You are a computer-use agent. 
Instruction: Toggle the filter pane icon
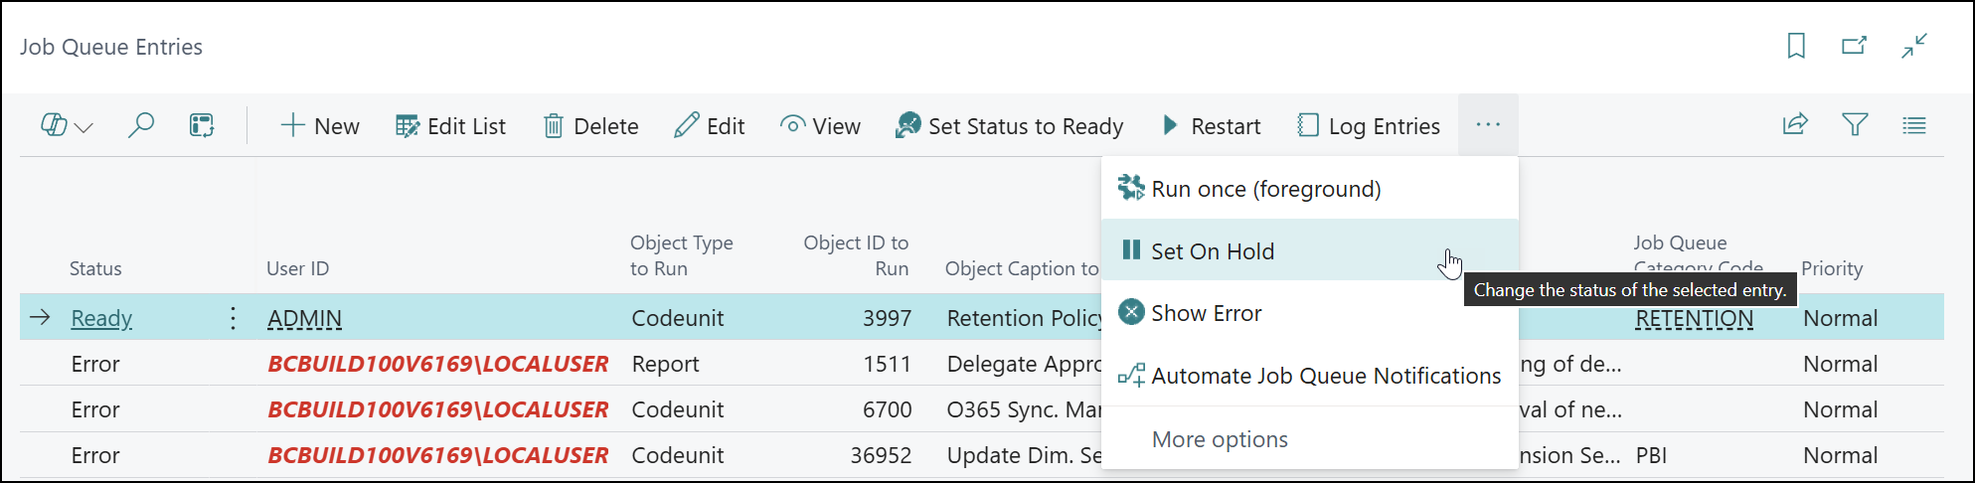[x=1855, y=125]
